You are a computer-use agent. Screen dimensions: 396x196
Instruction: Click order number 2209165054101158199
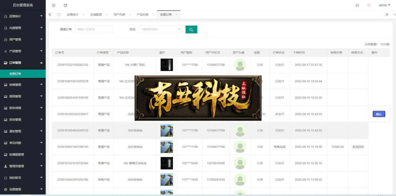pyautogui.click(x=73, y=98)
